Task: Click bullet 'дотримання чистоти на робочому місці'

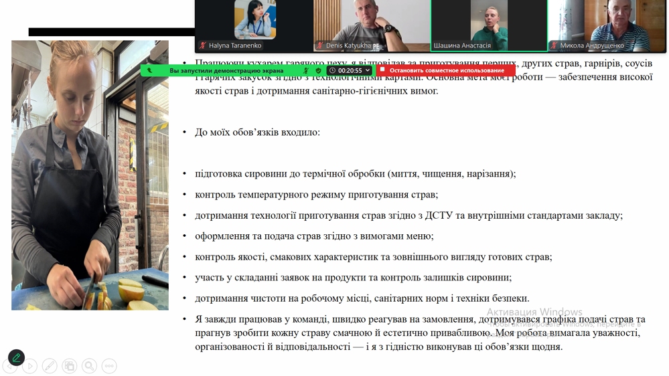Action: (x=362, y=298)
